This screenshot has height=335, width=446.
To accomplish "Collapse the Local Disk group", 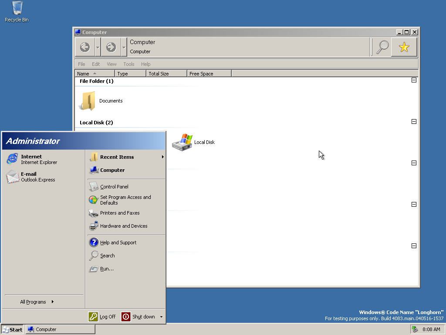I will pyautogui.click(x=414, y=122).
